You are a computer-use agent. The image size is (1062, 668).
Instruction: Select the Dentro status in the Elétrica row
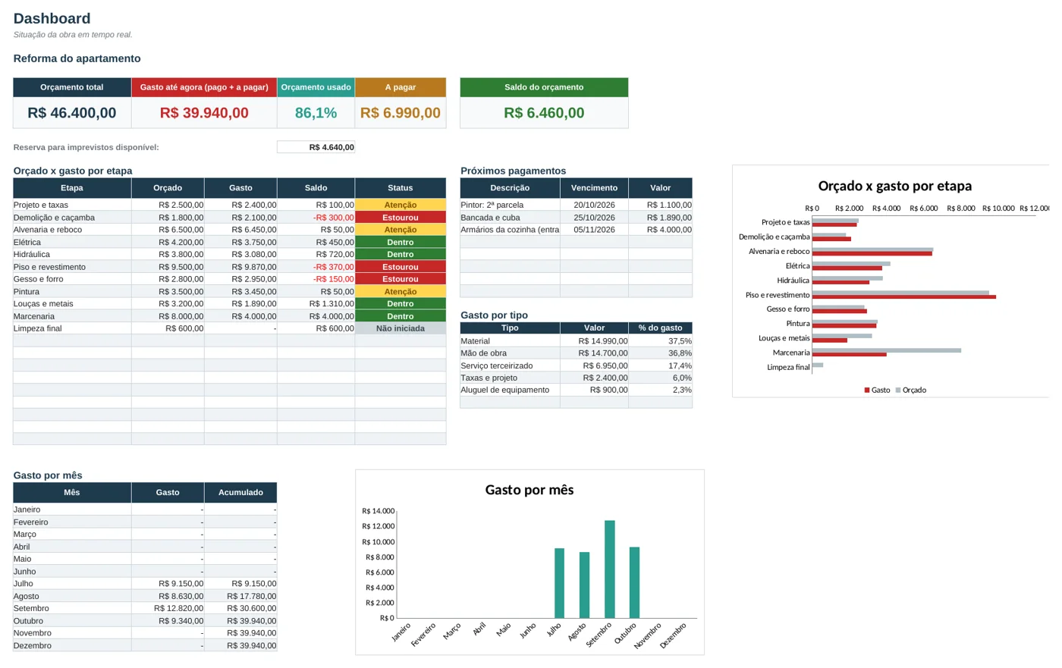(401, 242)
